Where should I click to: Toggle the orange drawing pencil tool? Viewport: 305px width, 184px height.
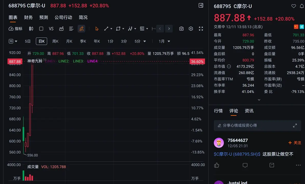(82, 29)
